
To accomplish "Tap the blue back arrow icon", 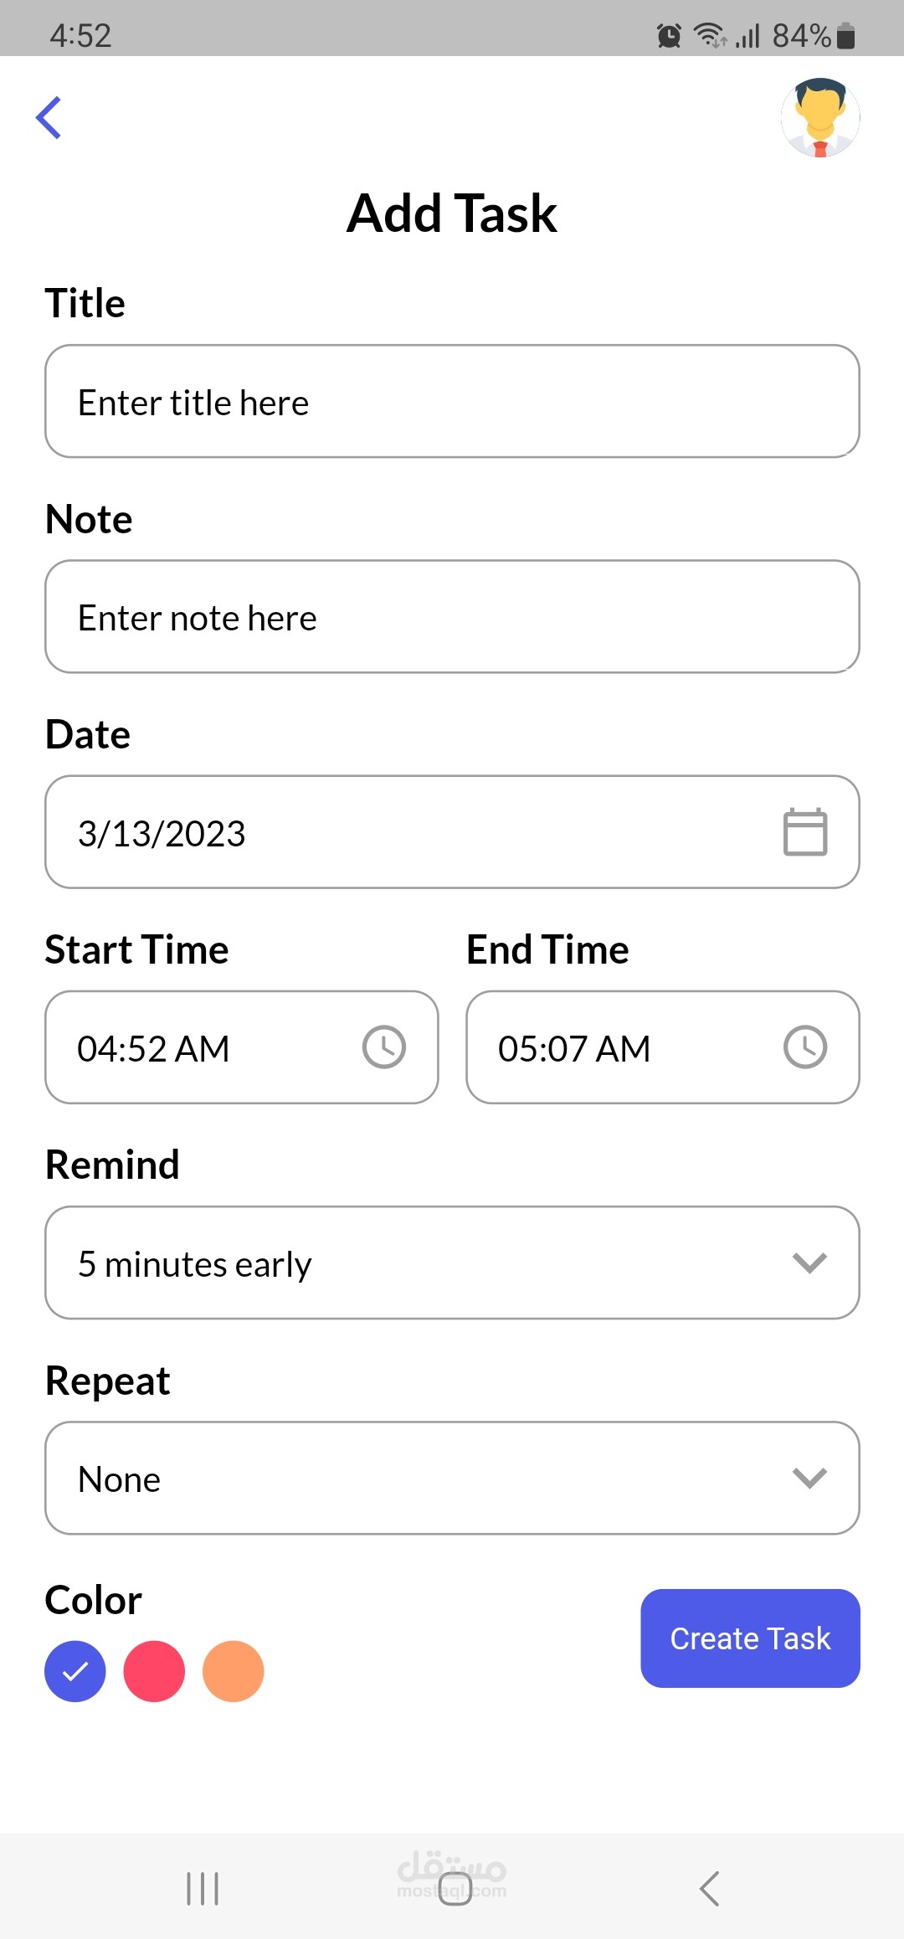I will (x=49, y=117).
